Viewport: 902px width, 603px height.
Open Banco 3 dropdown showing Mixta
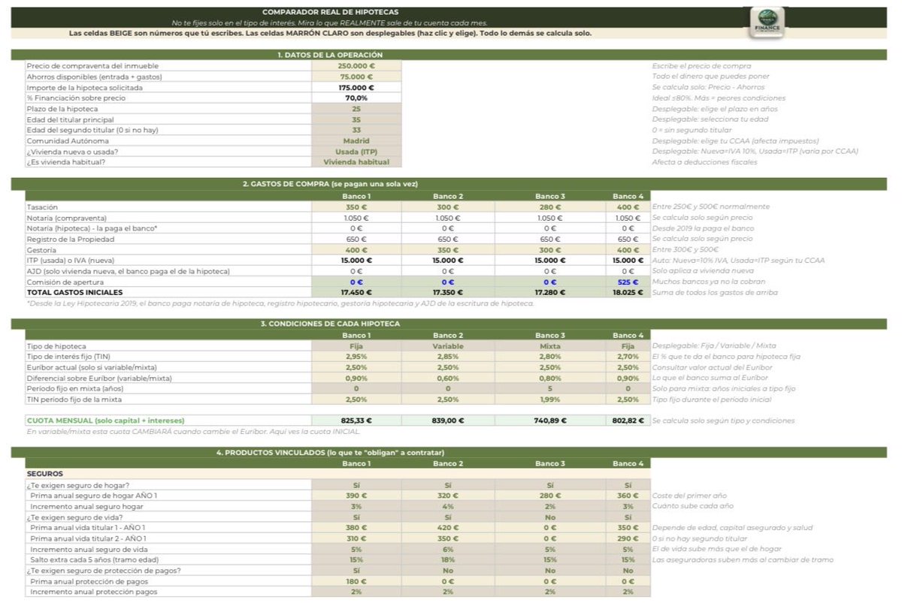pos(550,345)
